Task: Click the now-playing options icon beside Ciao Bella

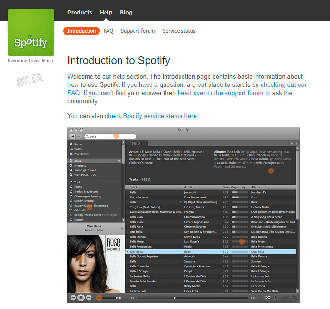Action: [122, 228]
